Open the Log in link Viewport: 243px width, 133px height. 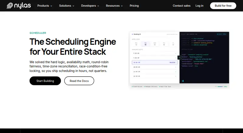[199, 6]
